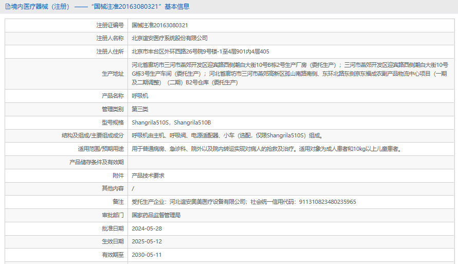The image size is (458, 264).
Task: Click the 适用范围/预期用途 description text
Action: [x=266, y=149]
